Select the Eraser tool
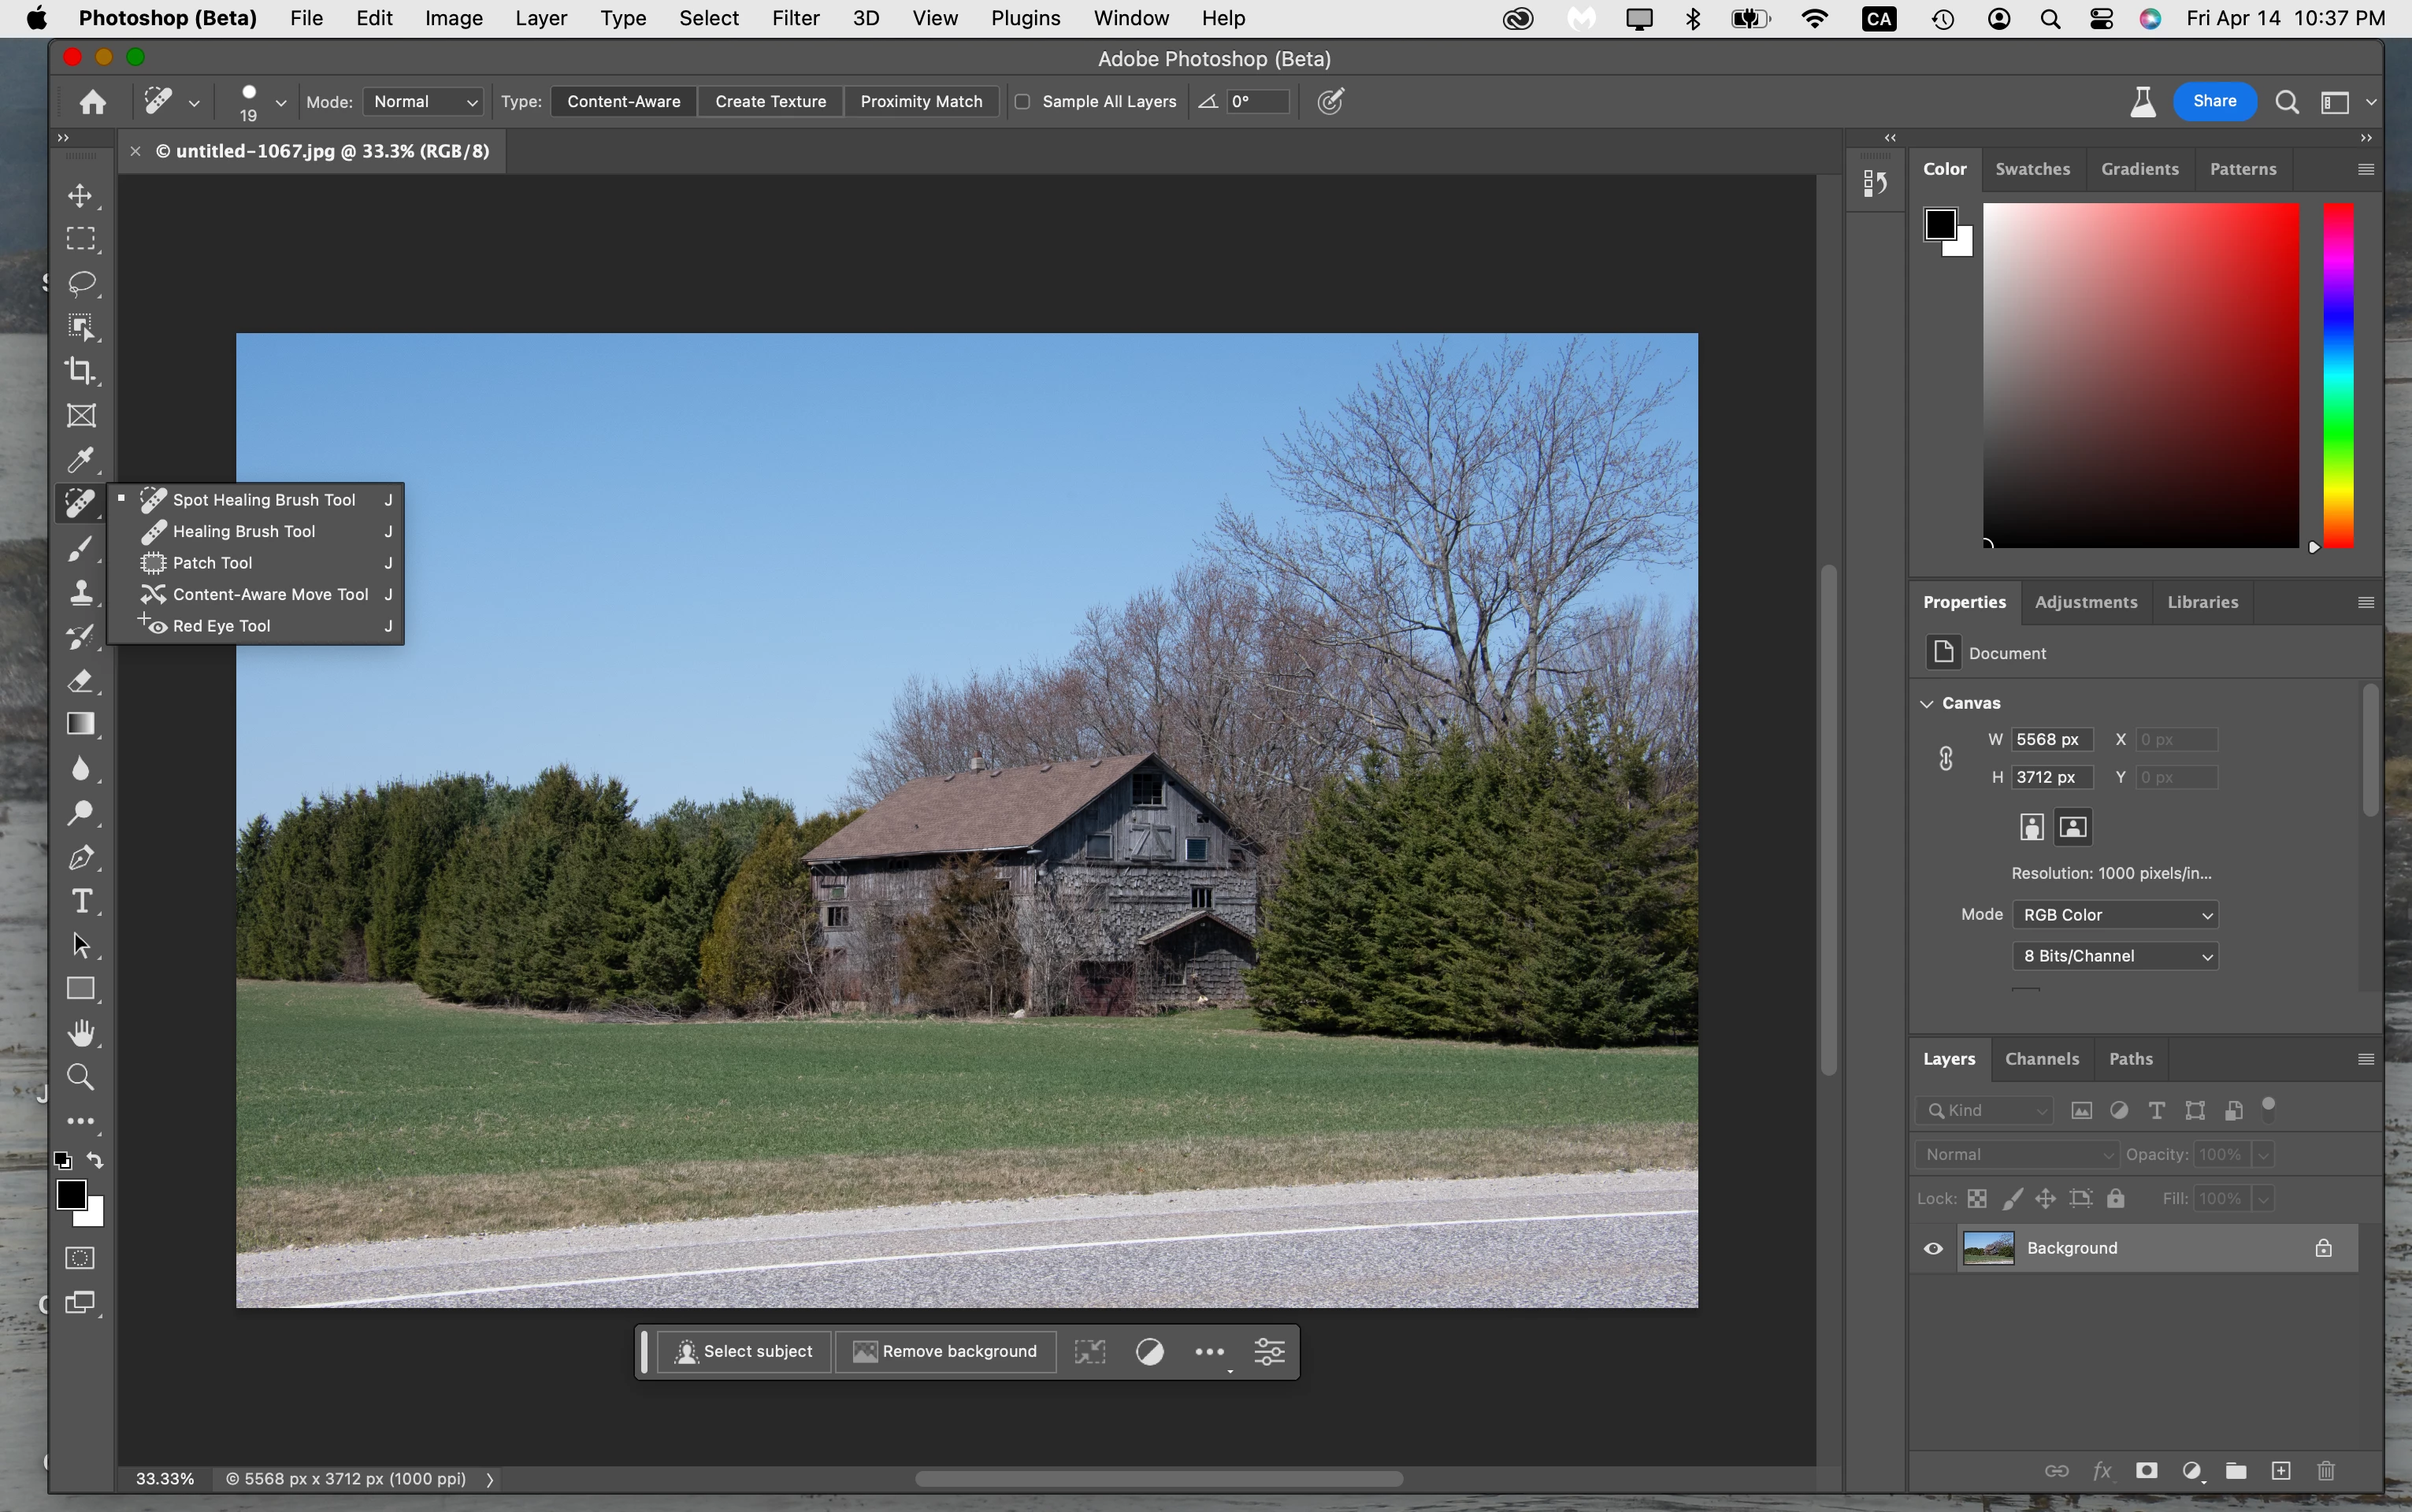 pos(81,681)
